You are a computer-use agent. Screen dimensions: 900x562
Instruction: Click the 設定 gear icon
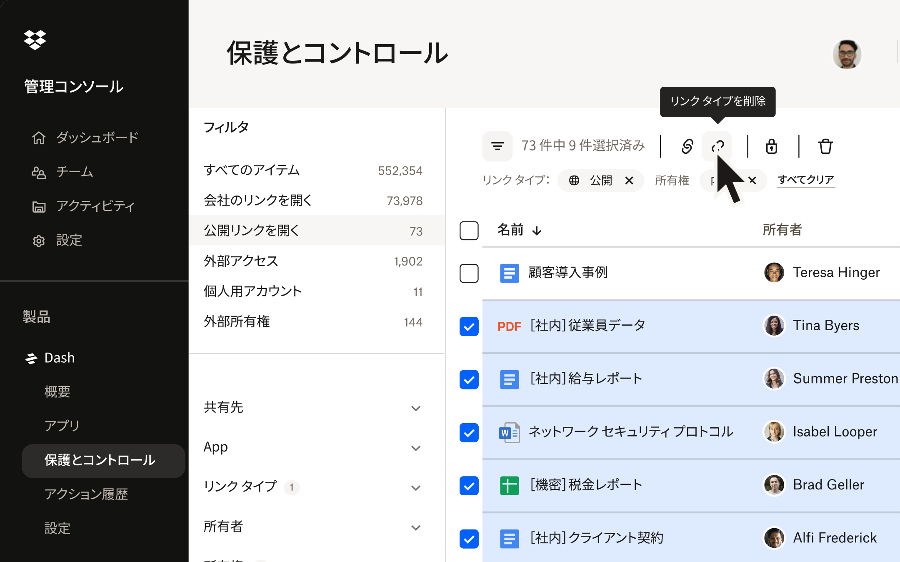point(39,241)
